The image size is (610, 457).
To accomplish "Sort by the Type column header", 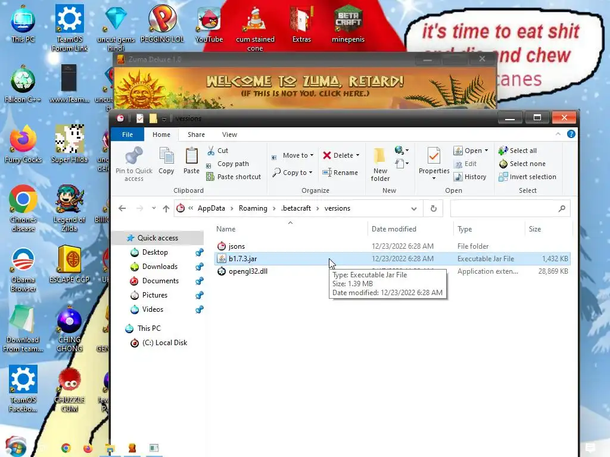I will pos(489,229).
